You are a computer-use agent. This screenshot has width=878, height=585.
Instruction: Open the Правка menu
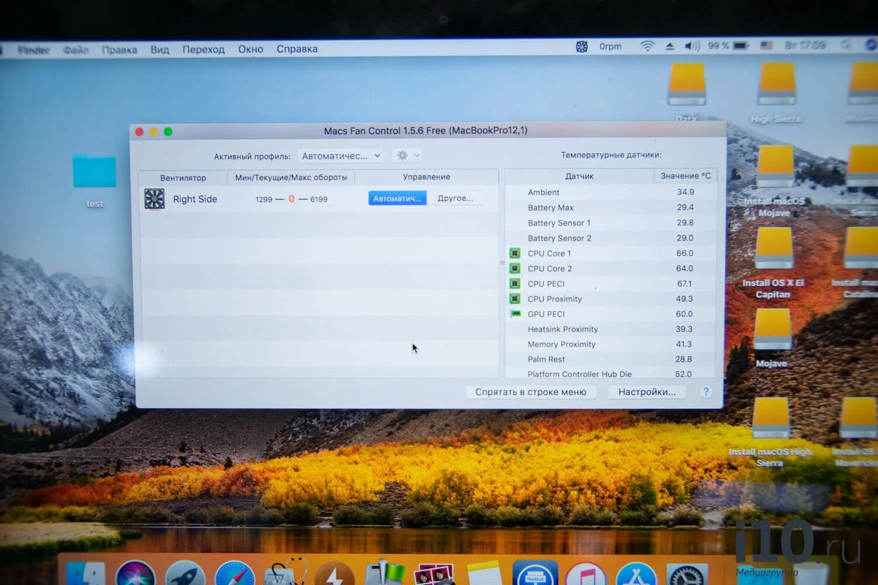tap(119, 50)
